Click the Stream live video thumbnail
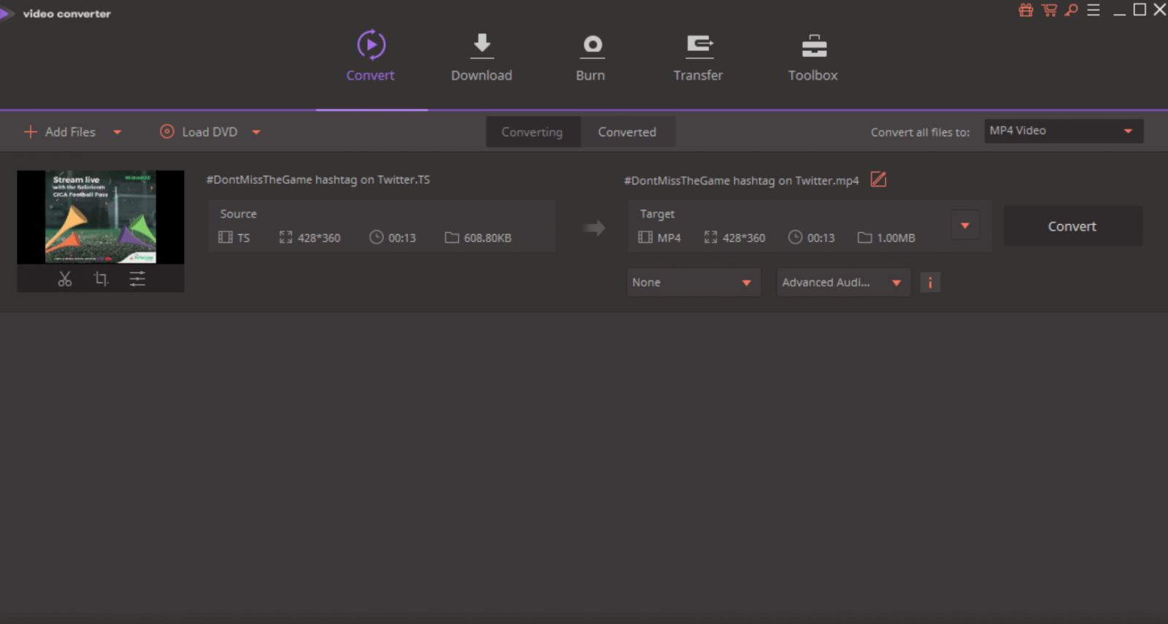This screenshot has width=1168, height=624. 101,217
